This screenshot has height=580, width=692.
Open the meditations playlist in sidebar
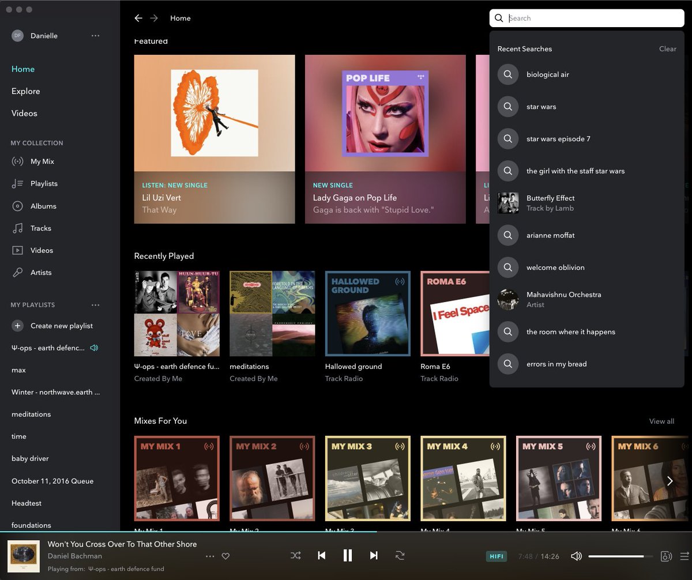click(31, 415)
